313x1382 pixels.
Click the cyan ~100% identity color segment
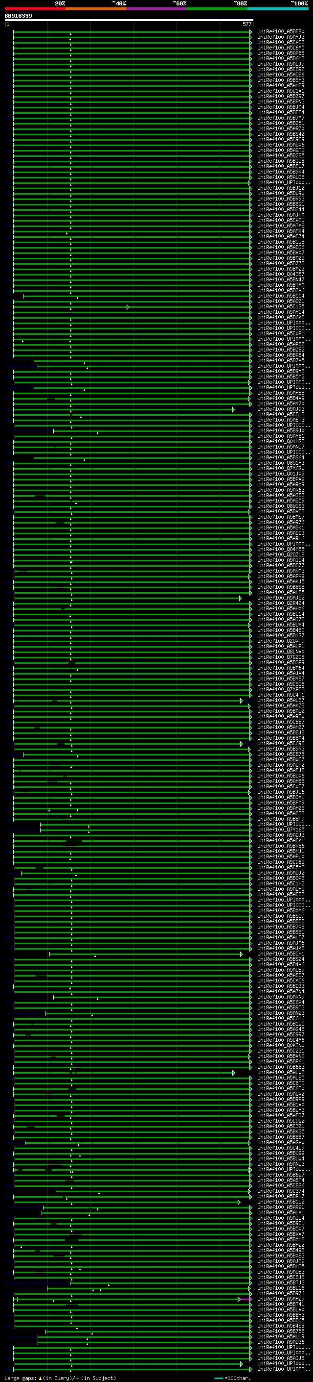click(x=278, y=9)
